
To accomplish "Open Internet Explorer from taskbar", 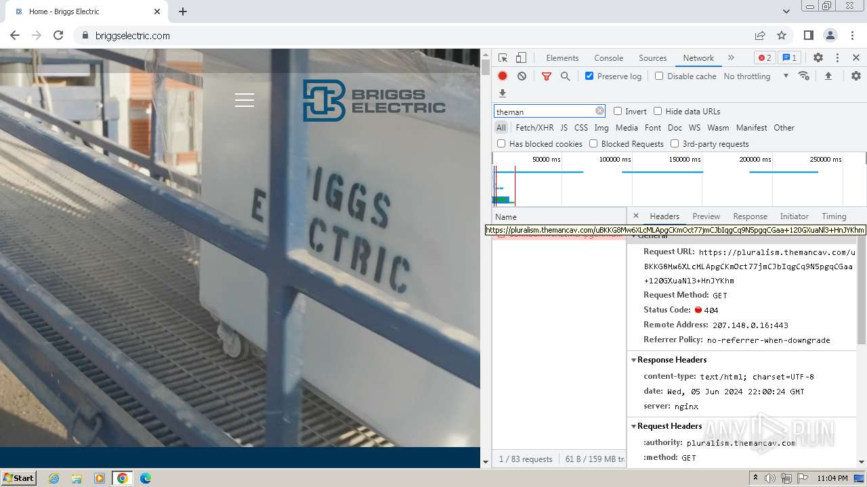I will tap(54, 478).
